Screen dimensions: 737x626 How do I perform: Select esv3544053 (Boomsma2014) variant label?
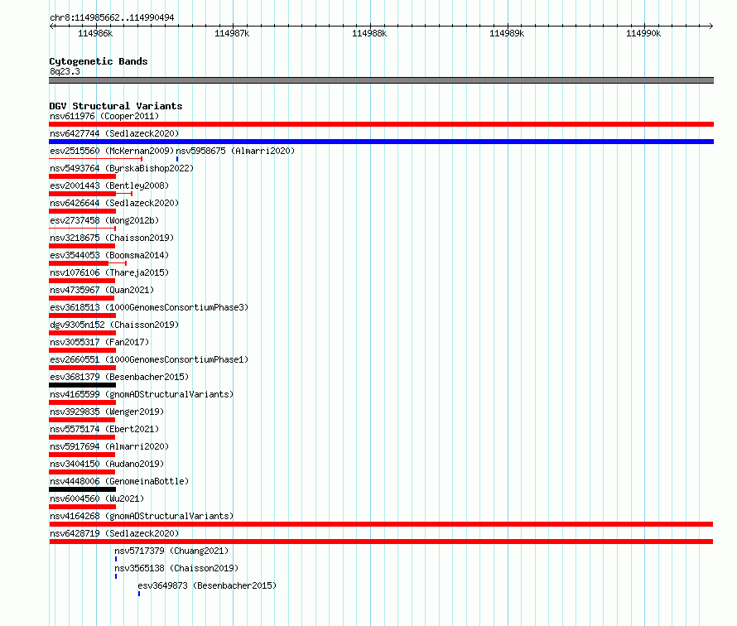[109, 255]
